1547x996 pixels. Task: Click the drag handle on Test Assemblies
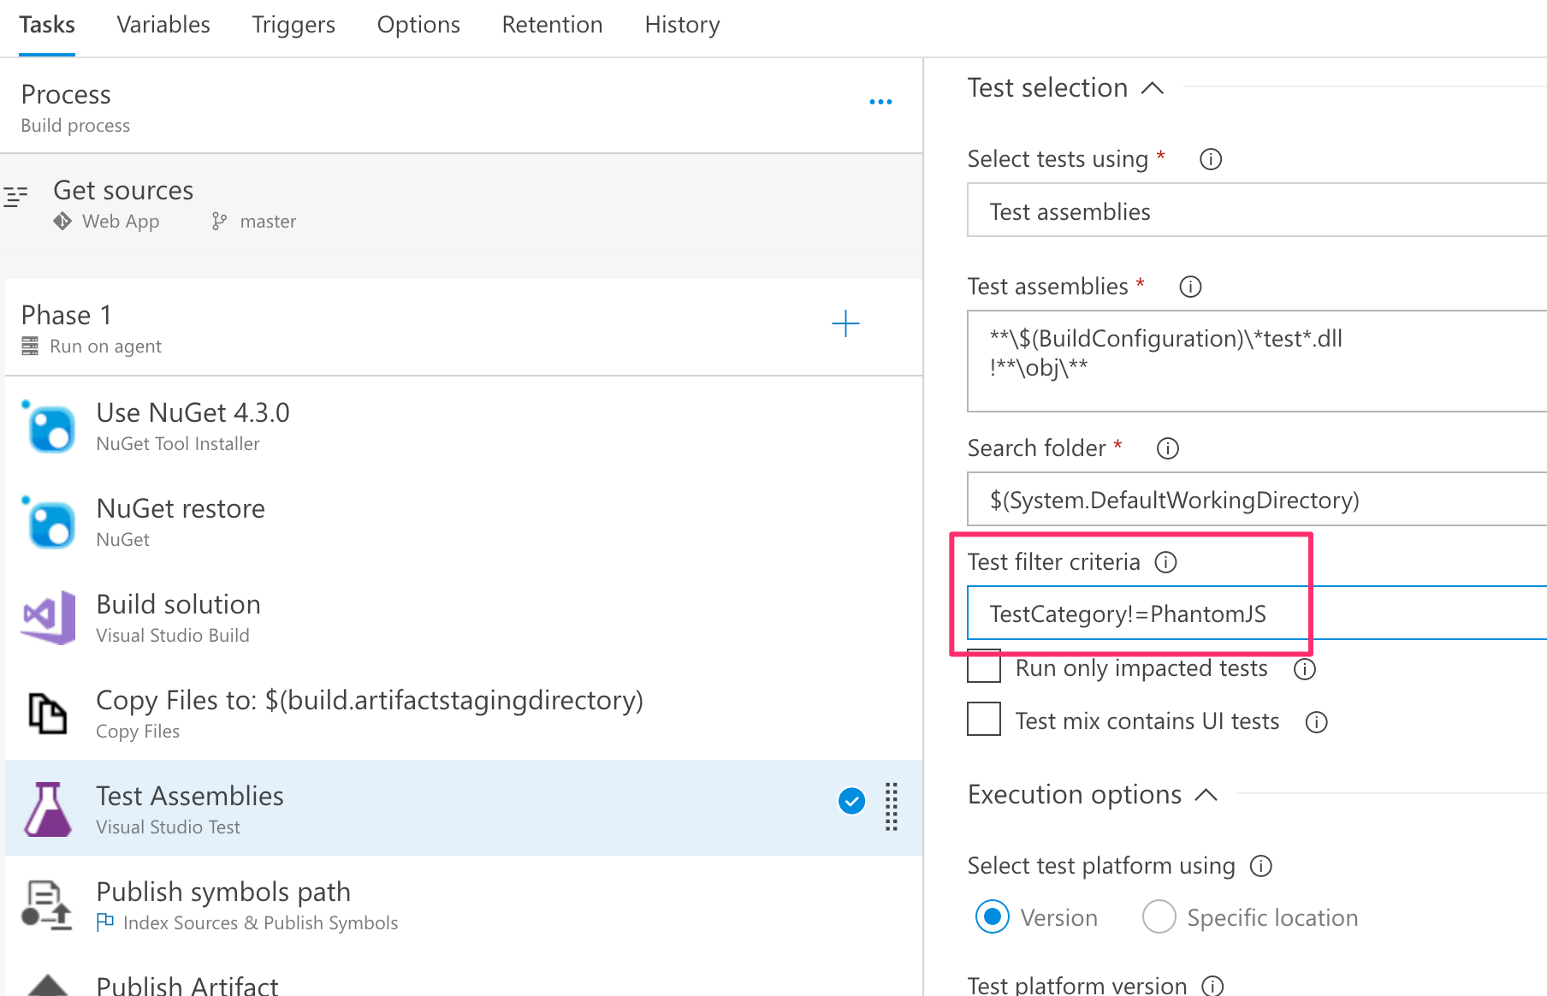(891, 806)
